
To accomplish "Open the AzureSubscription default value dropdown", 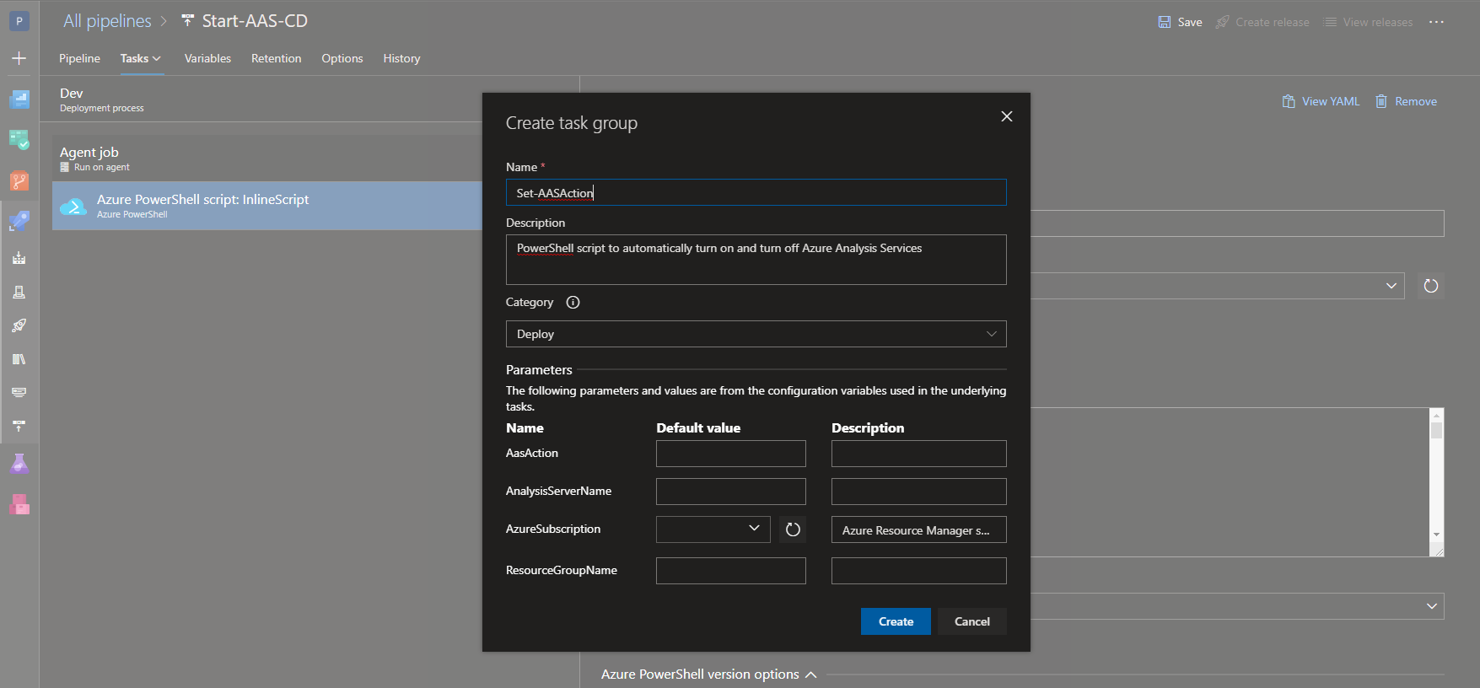I will (713, 529).
